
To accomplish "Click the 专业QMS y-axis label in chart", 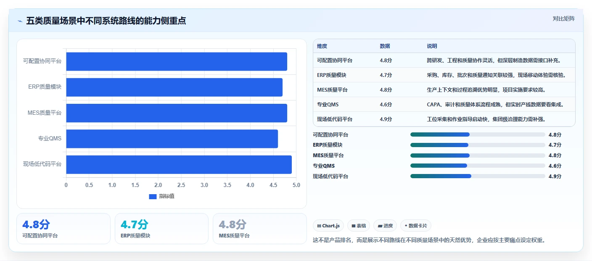I will point(50,139).
